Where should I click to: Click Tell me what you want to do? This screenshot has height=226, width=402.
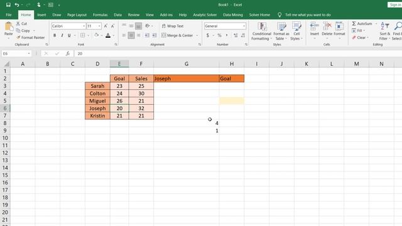click(x=308, y=15)
